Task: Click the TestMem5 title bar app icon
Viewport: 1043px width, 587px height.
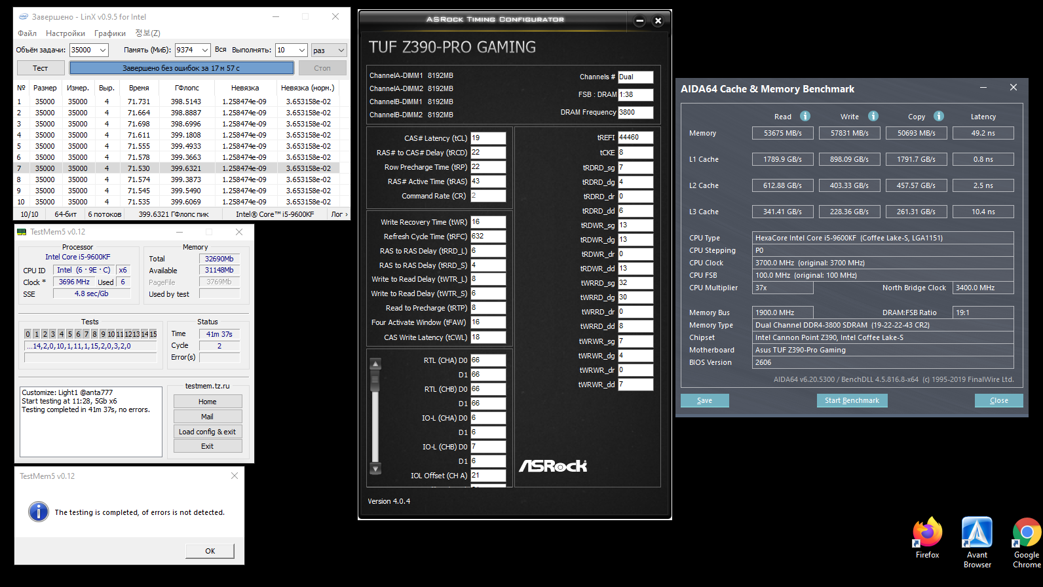Action: coord(22,232)
